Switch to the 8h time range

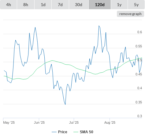tap(26, 5)
